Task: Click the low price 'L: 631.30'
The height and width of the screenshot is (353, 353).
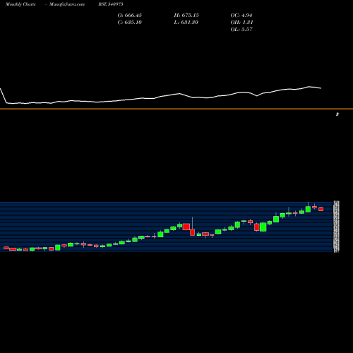Action: 186,23
